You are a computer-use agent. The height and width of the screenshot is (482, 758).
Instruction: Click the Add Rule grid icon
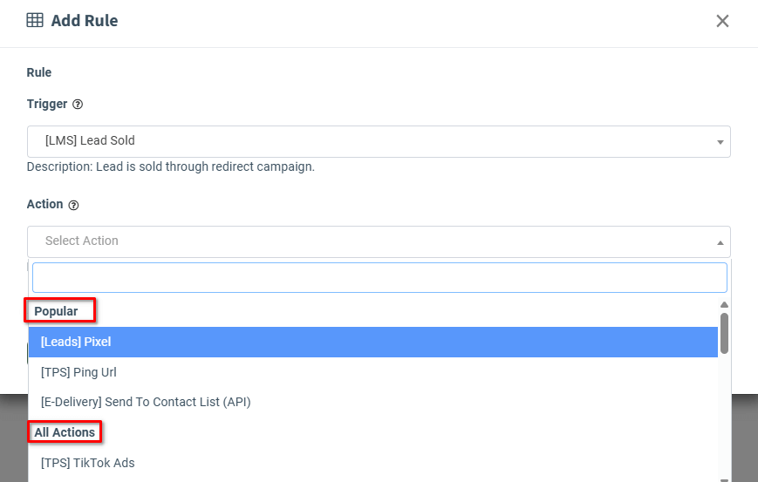[35, 21]
